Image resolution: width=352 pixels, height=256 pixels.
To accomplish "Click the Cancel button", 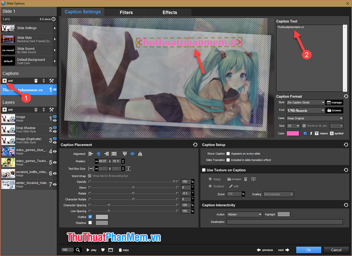I will point(336,249).
